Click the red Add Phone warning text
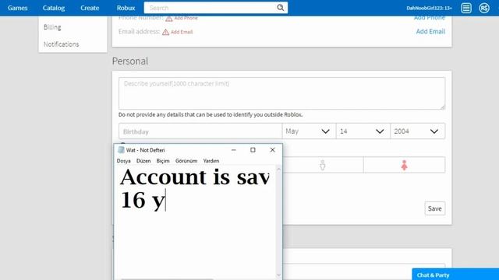Viewport: 499px width, 280px height. 186,19
